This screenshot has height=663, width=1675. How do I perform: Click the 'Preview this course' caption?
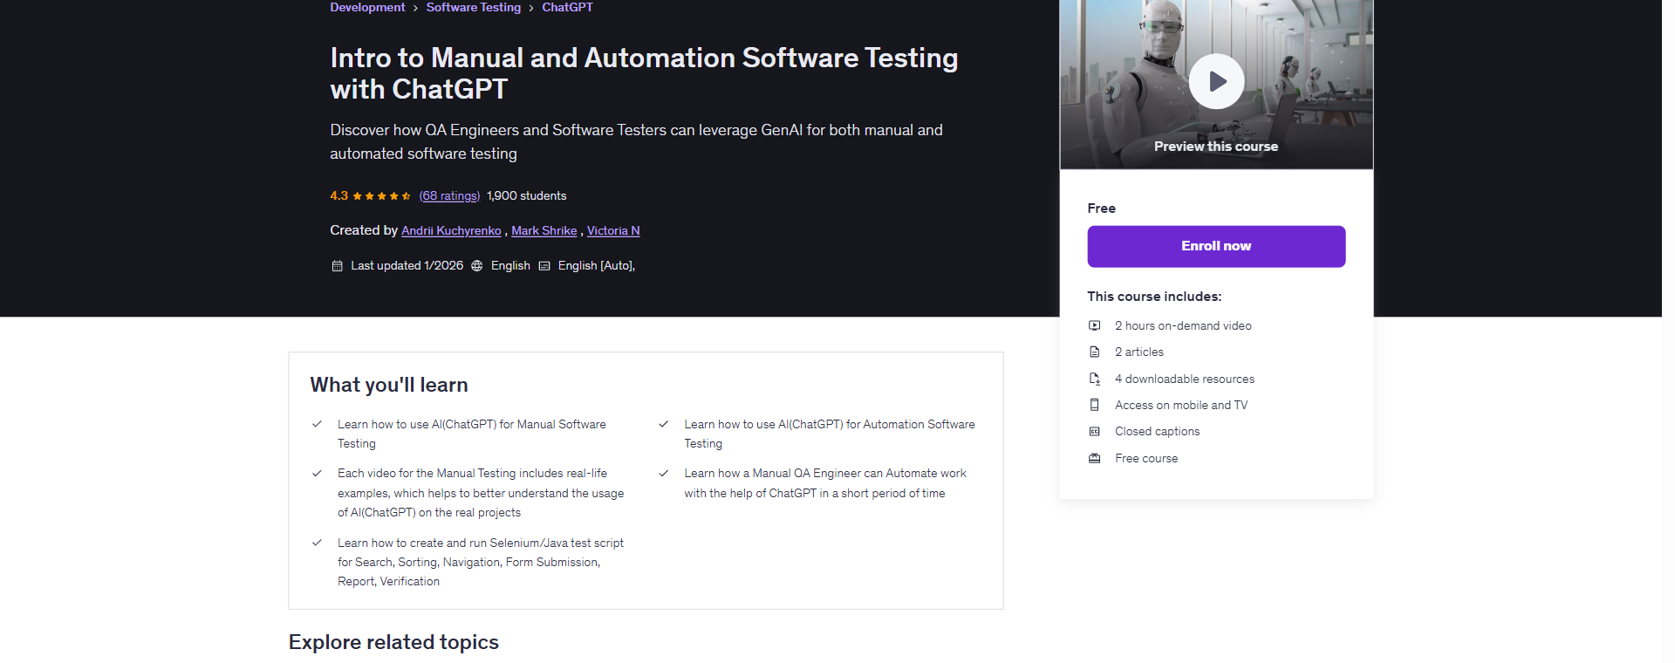point(1216,147)
